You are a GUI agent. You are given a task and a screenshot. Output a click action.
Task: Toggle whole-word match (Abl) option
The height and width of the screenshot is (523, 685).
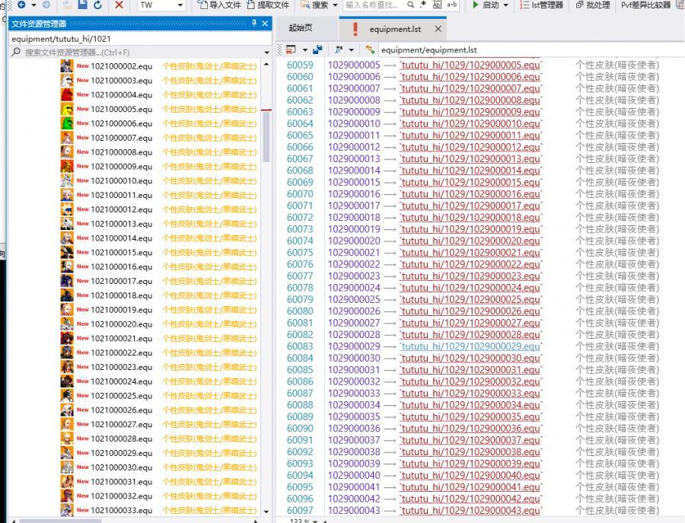pos(437,5)
